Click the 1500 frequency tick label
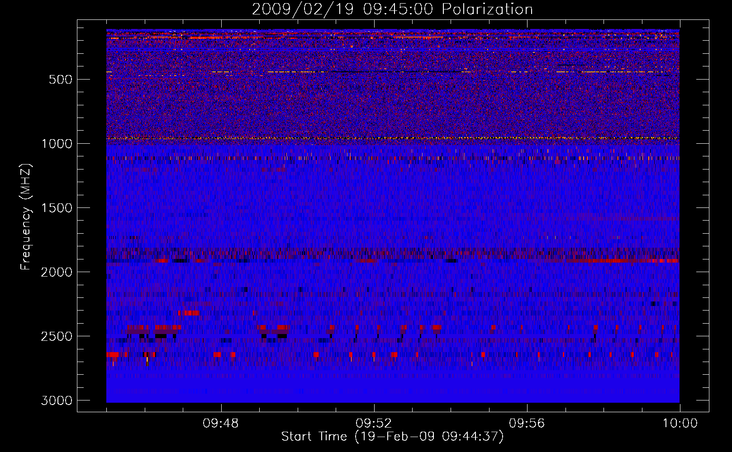 click(x=57, y=208)
